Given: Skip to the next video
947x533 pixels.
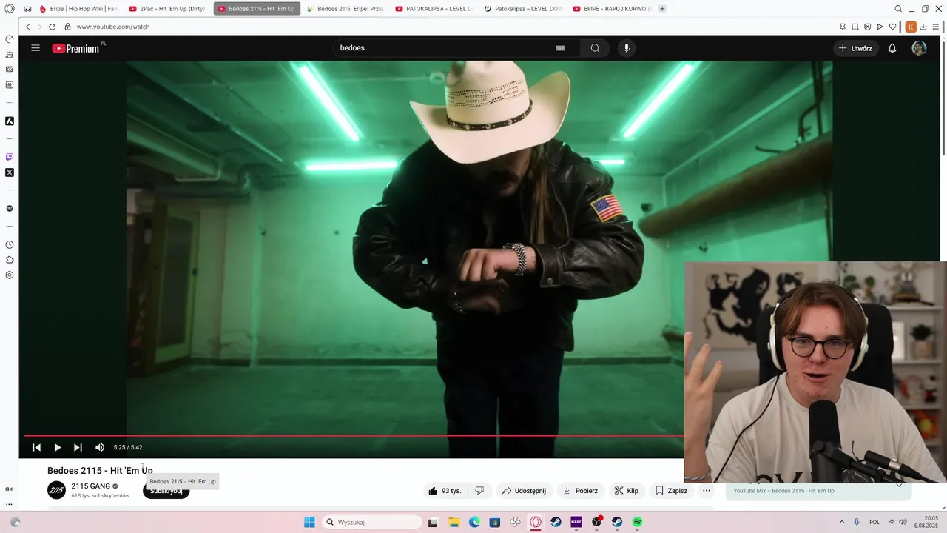Looking at the screenshot, I should tap(78, 447).
